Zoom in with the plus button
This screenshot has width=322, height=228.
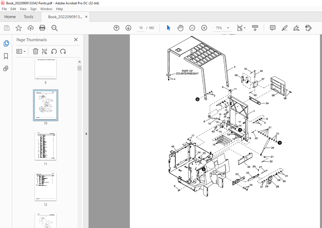pyautogui.click(x=204, y=28)
